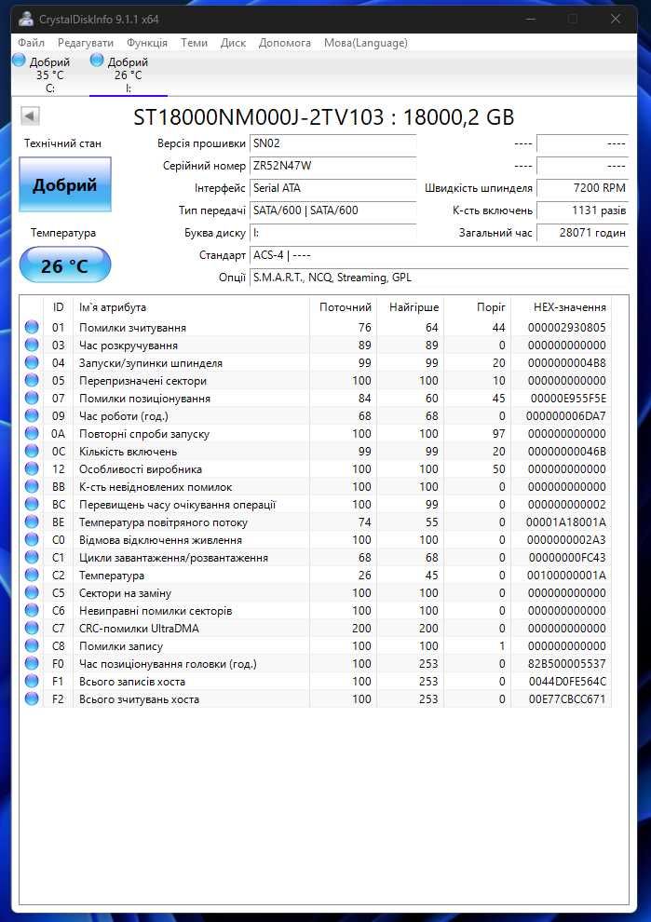Click status orb for 09 Час роботи
651x922 pixels.
click(x=32, y=415)
